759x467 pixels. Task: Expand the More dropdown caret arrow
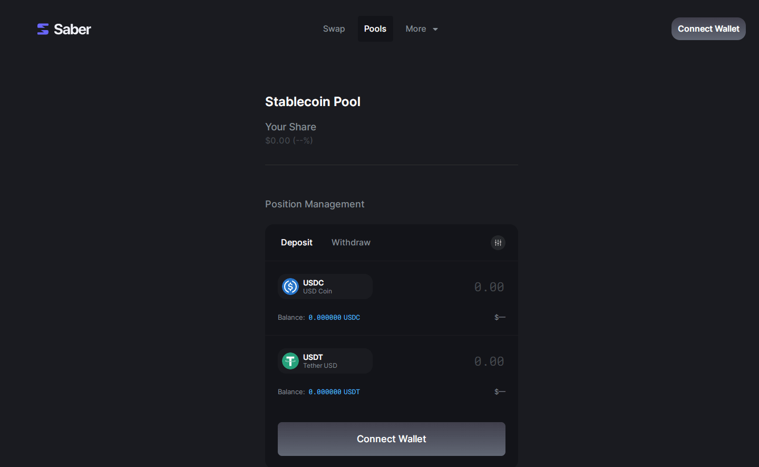pyautogui.click(x=435, y=30)
